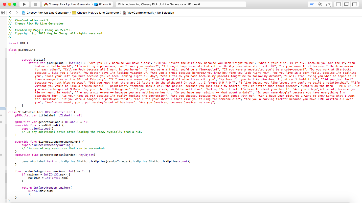Open the Version editor dropdown arrow
The height and width of the screenshot is (203, 362).
[x=331, y=6]
